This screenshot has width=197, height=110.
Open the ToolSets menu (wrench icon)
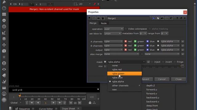click(4, 82)
